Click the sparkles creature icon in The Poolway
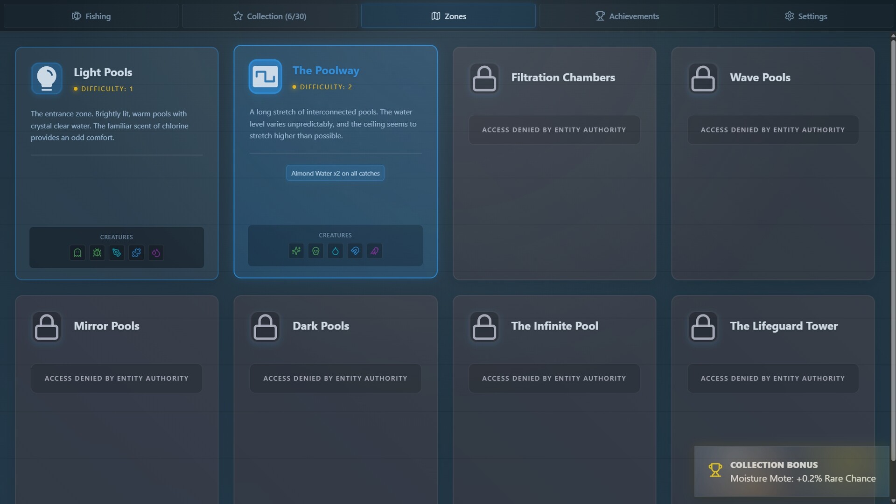 pos(296,251)
